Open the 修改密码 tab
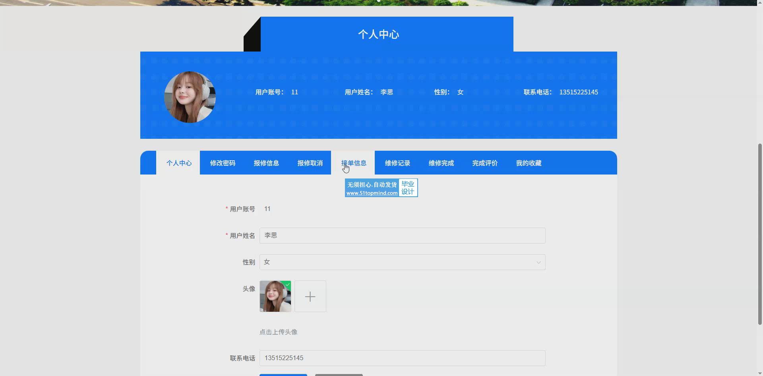763x376 pixels. pyautogui.click(x=222, y=163)
